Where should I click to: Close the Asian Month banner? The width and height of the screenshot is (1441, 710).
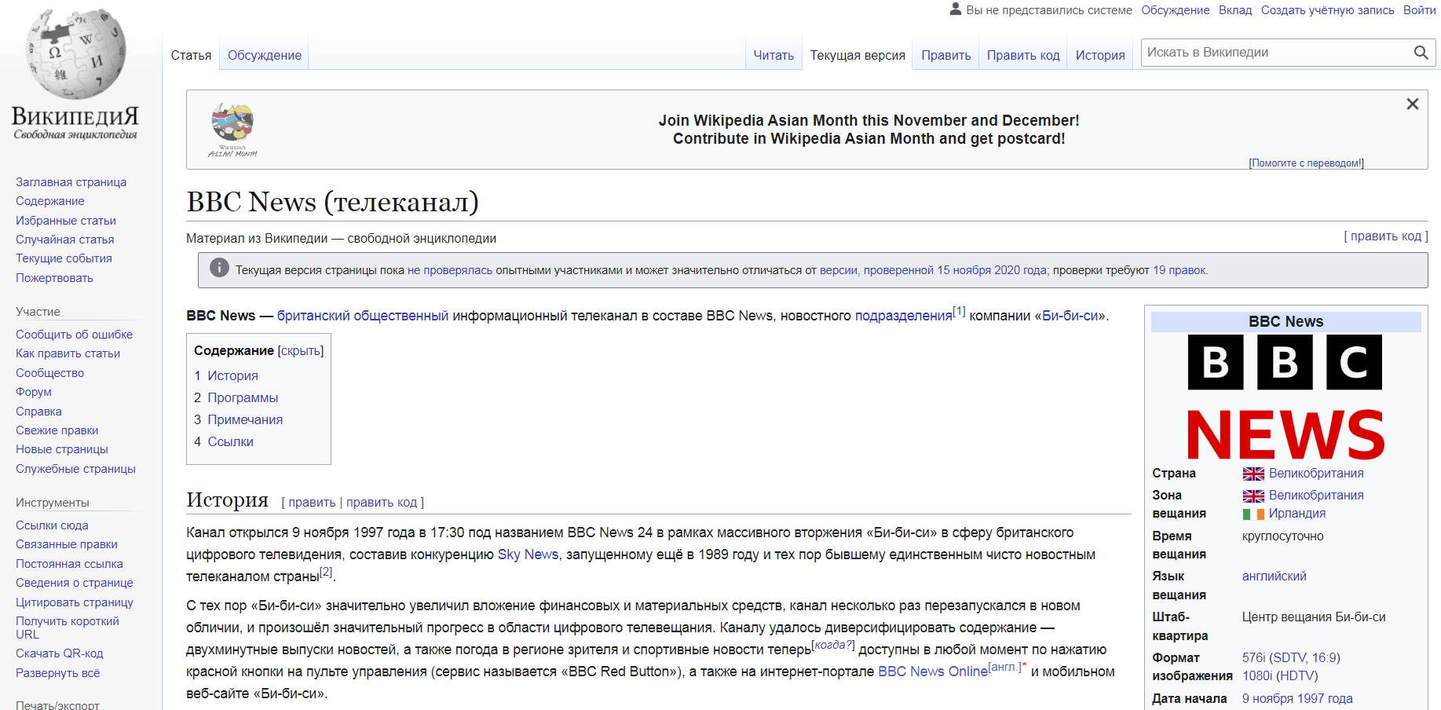pyautogui.click(x=1412, y=104)
